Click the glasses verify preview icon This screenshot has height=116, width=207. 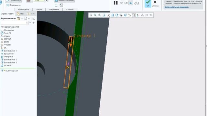coord(136,3)
